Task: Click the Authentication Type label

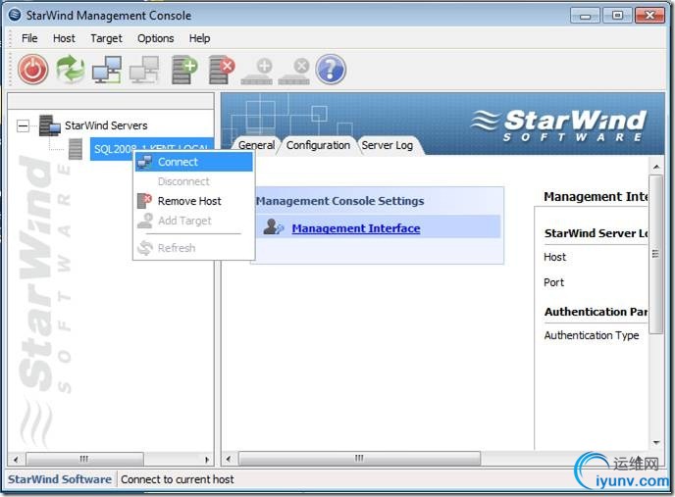Action: (591, 335)
